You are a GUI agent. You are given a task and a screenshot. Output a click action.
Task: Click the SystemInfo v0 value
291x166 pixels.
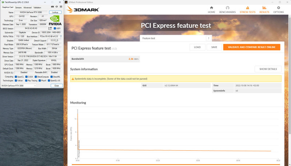pos(258,91)
